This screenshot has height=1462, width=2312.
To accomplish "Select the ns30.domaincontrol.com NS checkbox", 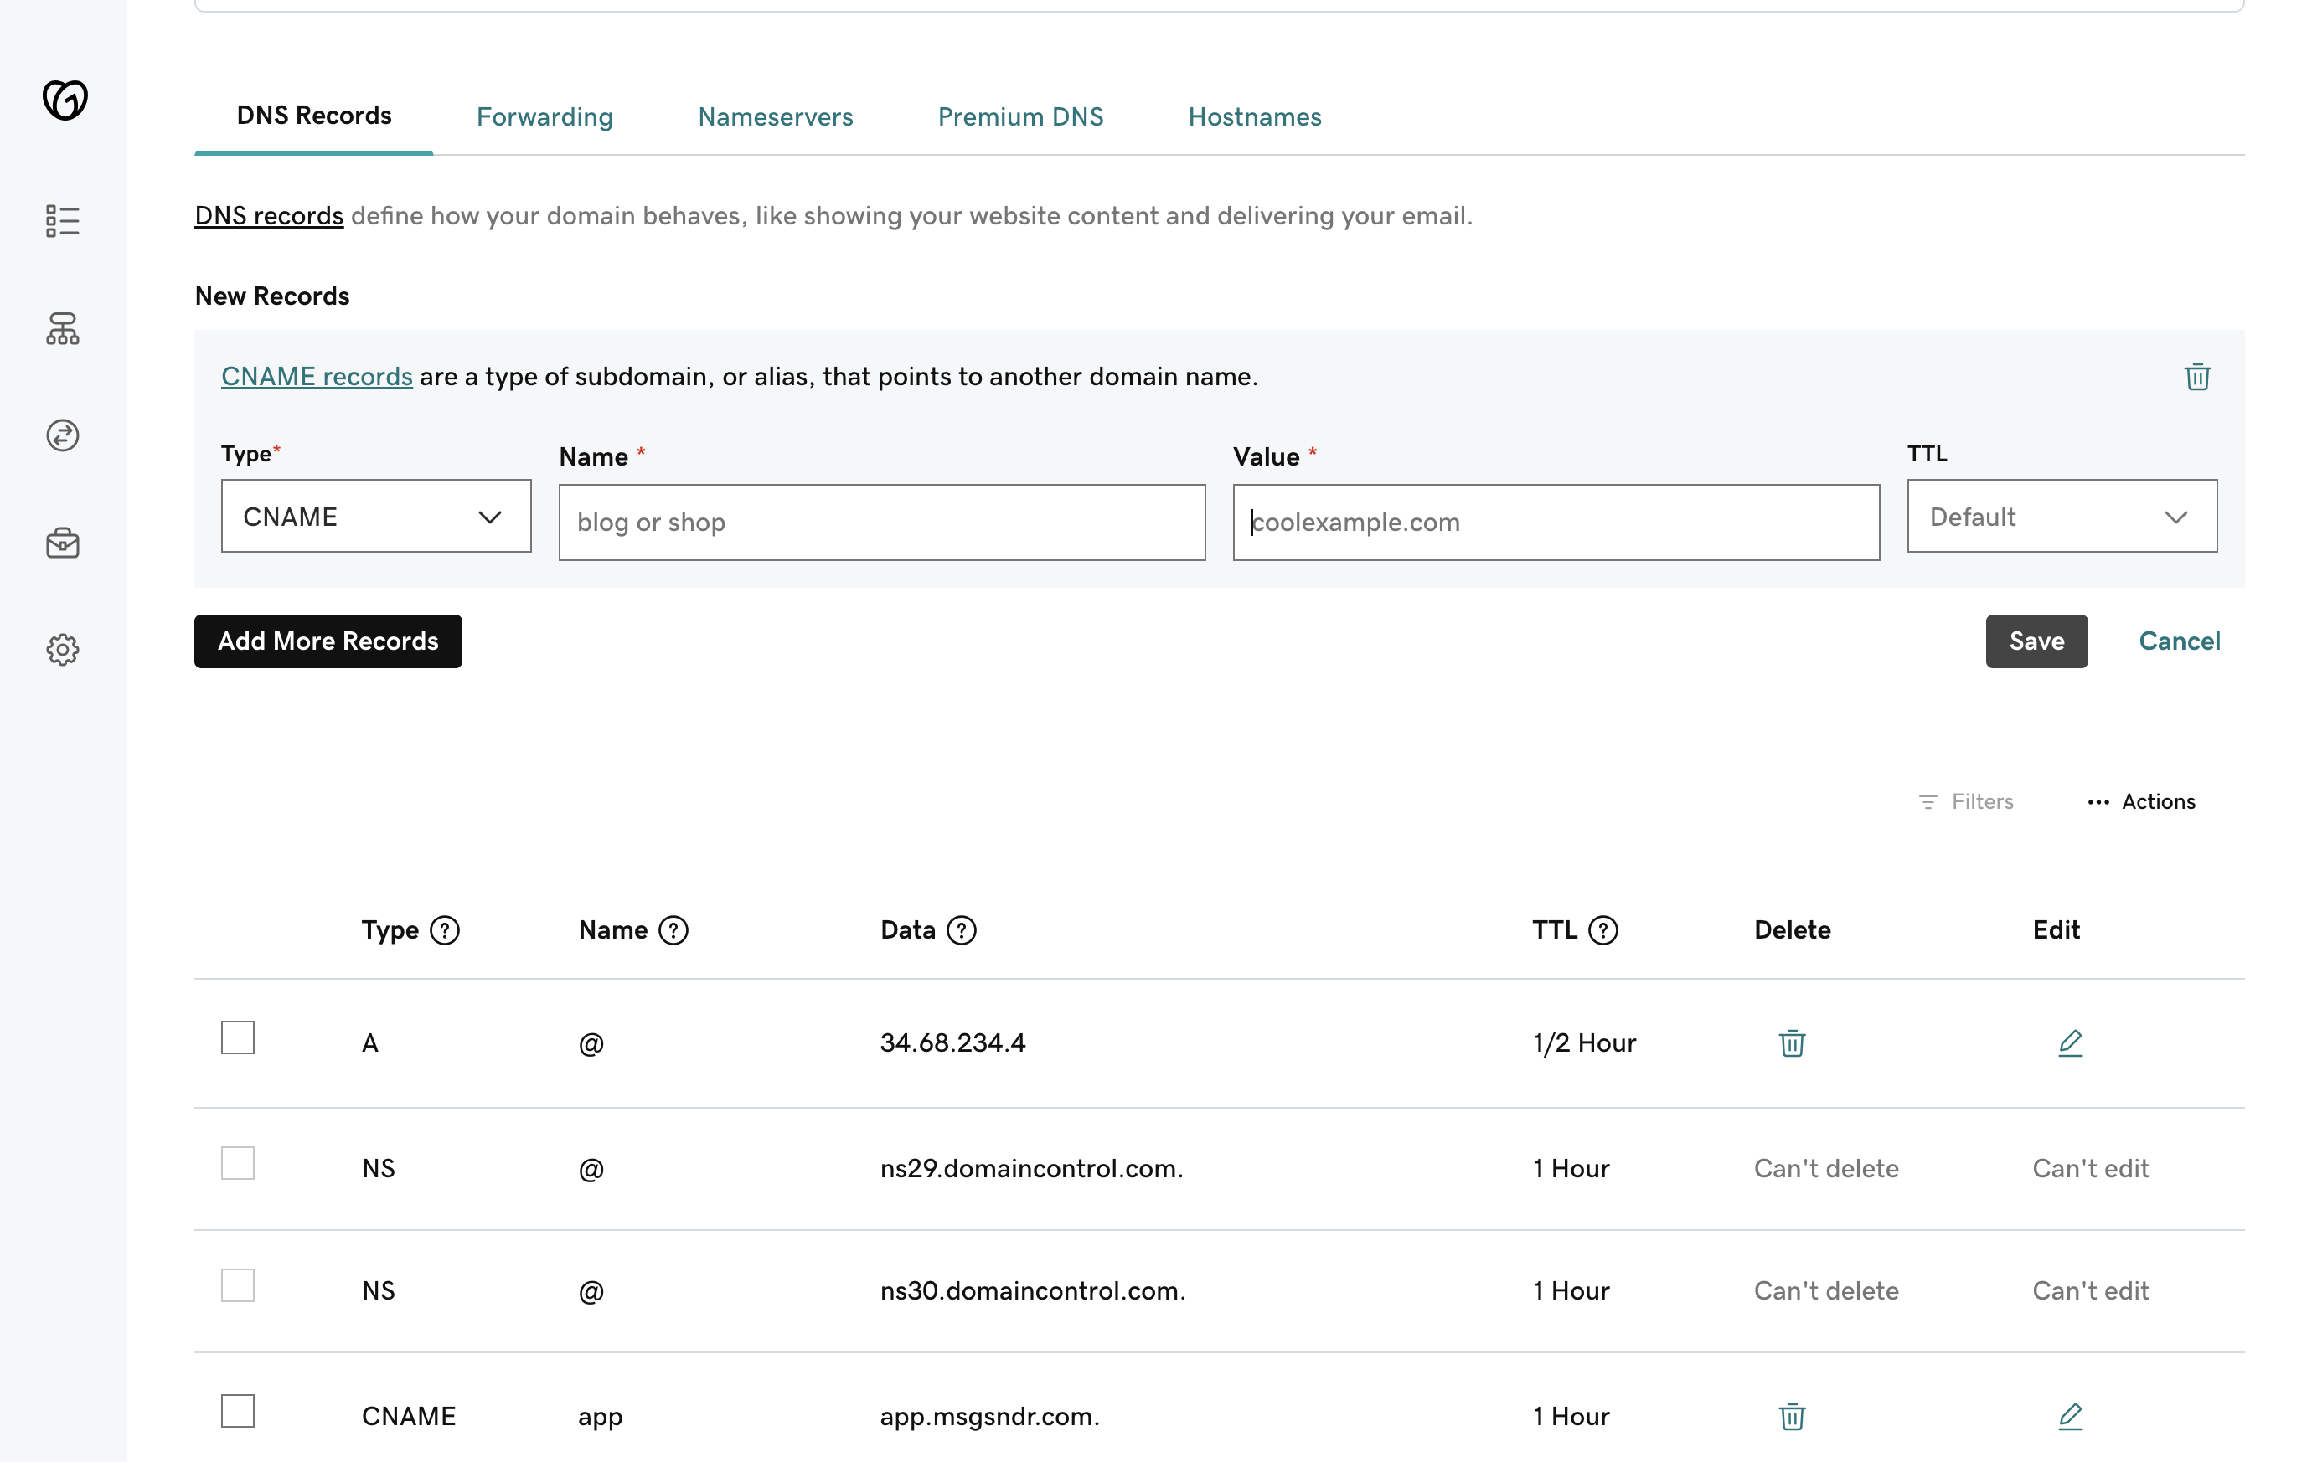I will (x=238, y=1285).
